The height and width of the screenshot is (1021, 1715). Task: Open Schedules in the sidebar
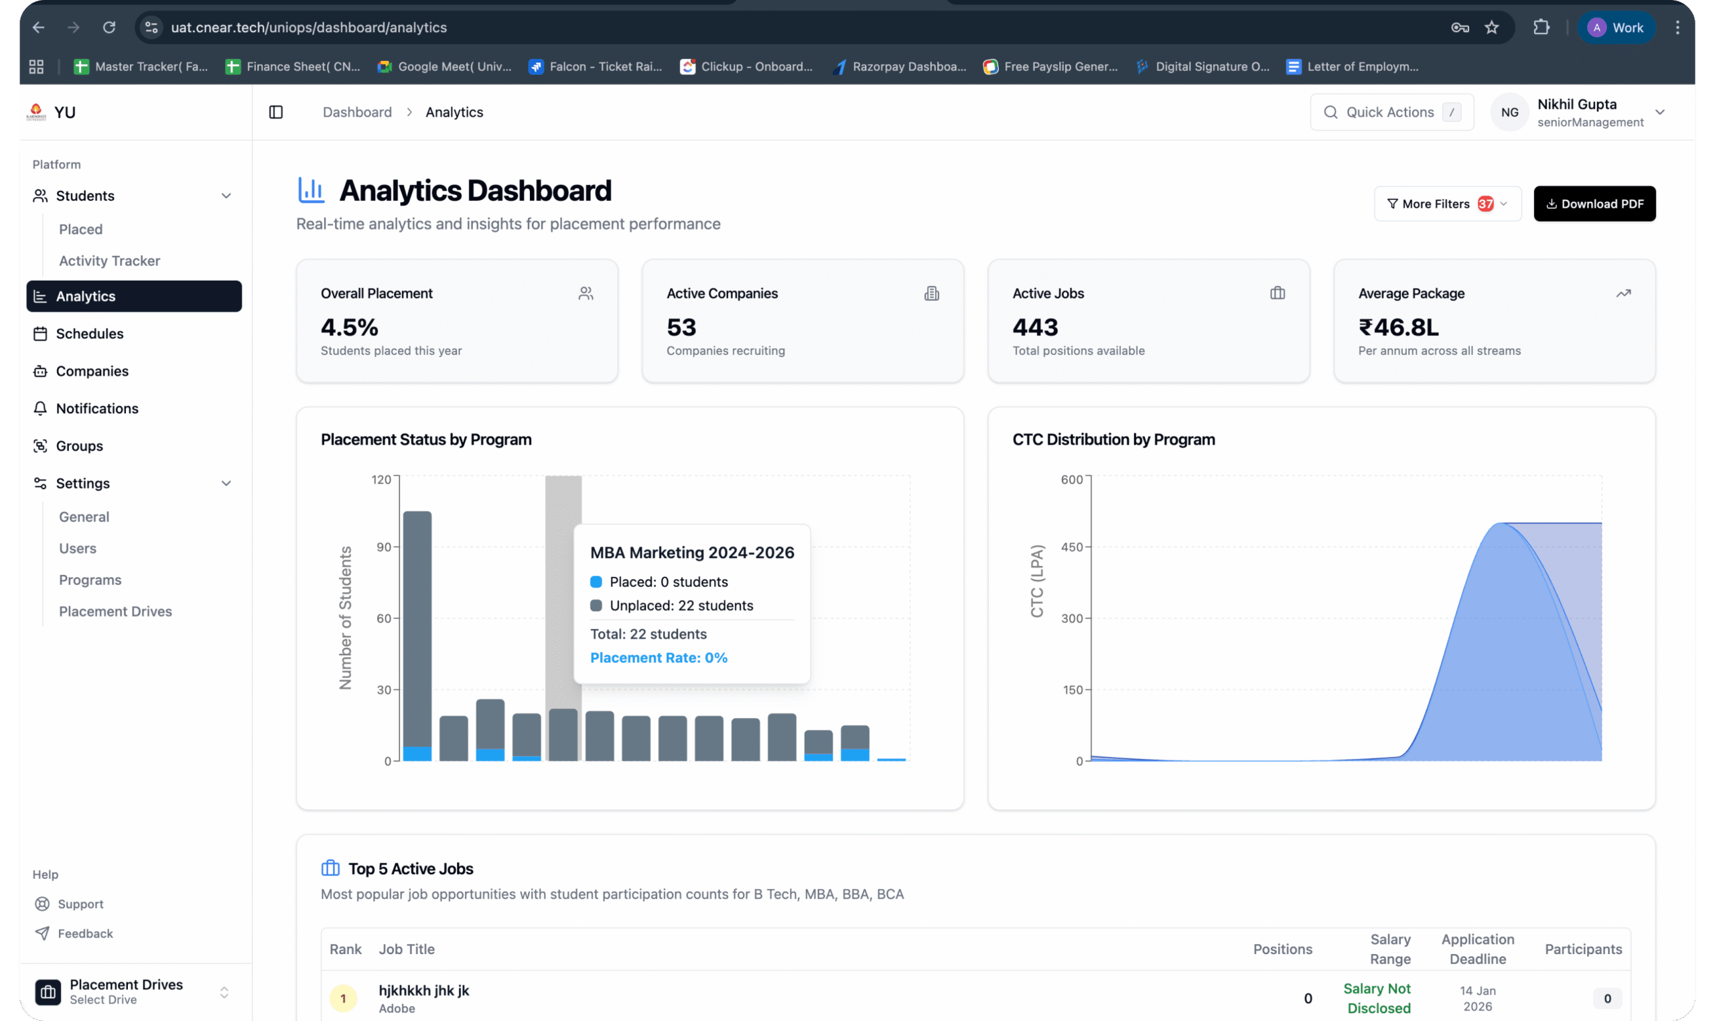pos(89,334)
